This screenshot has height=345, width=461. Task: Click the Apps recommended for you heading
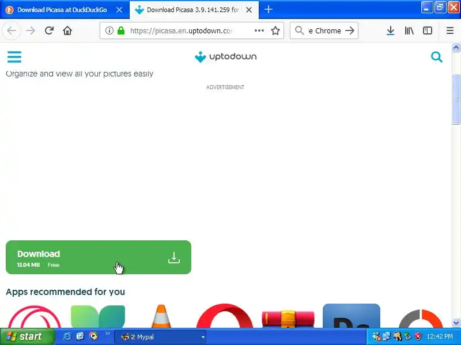tap(65, 292)
